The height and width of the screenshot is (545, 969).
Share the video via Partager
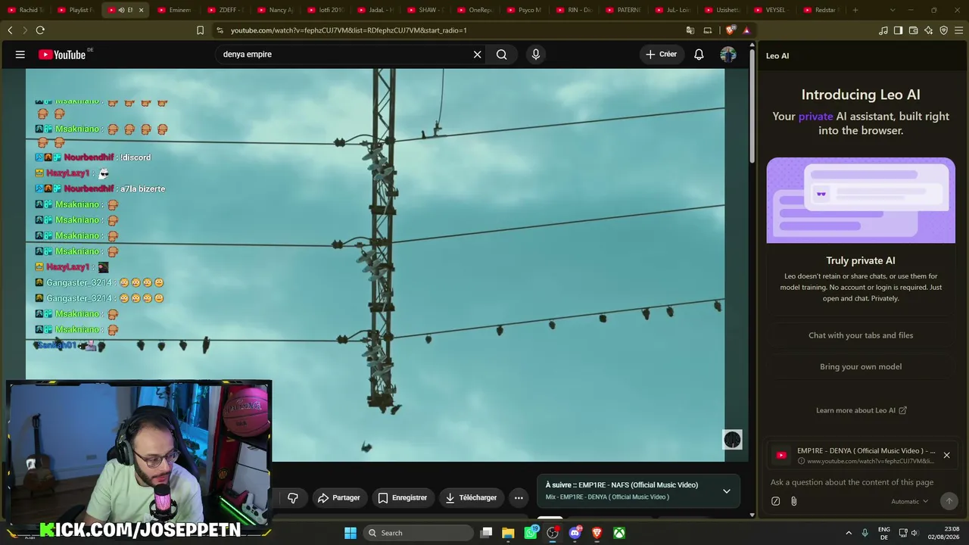[338, 497]
